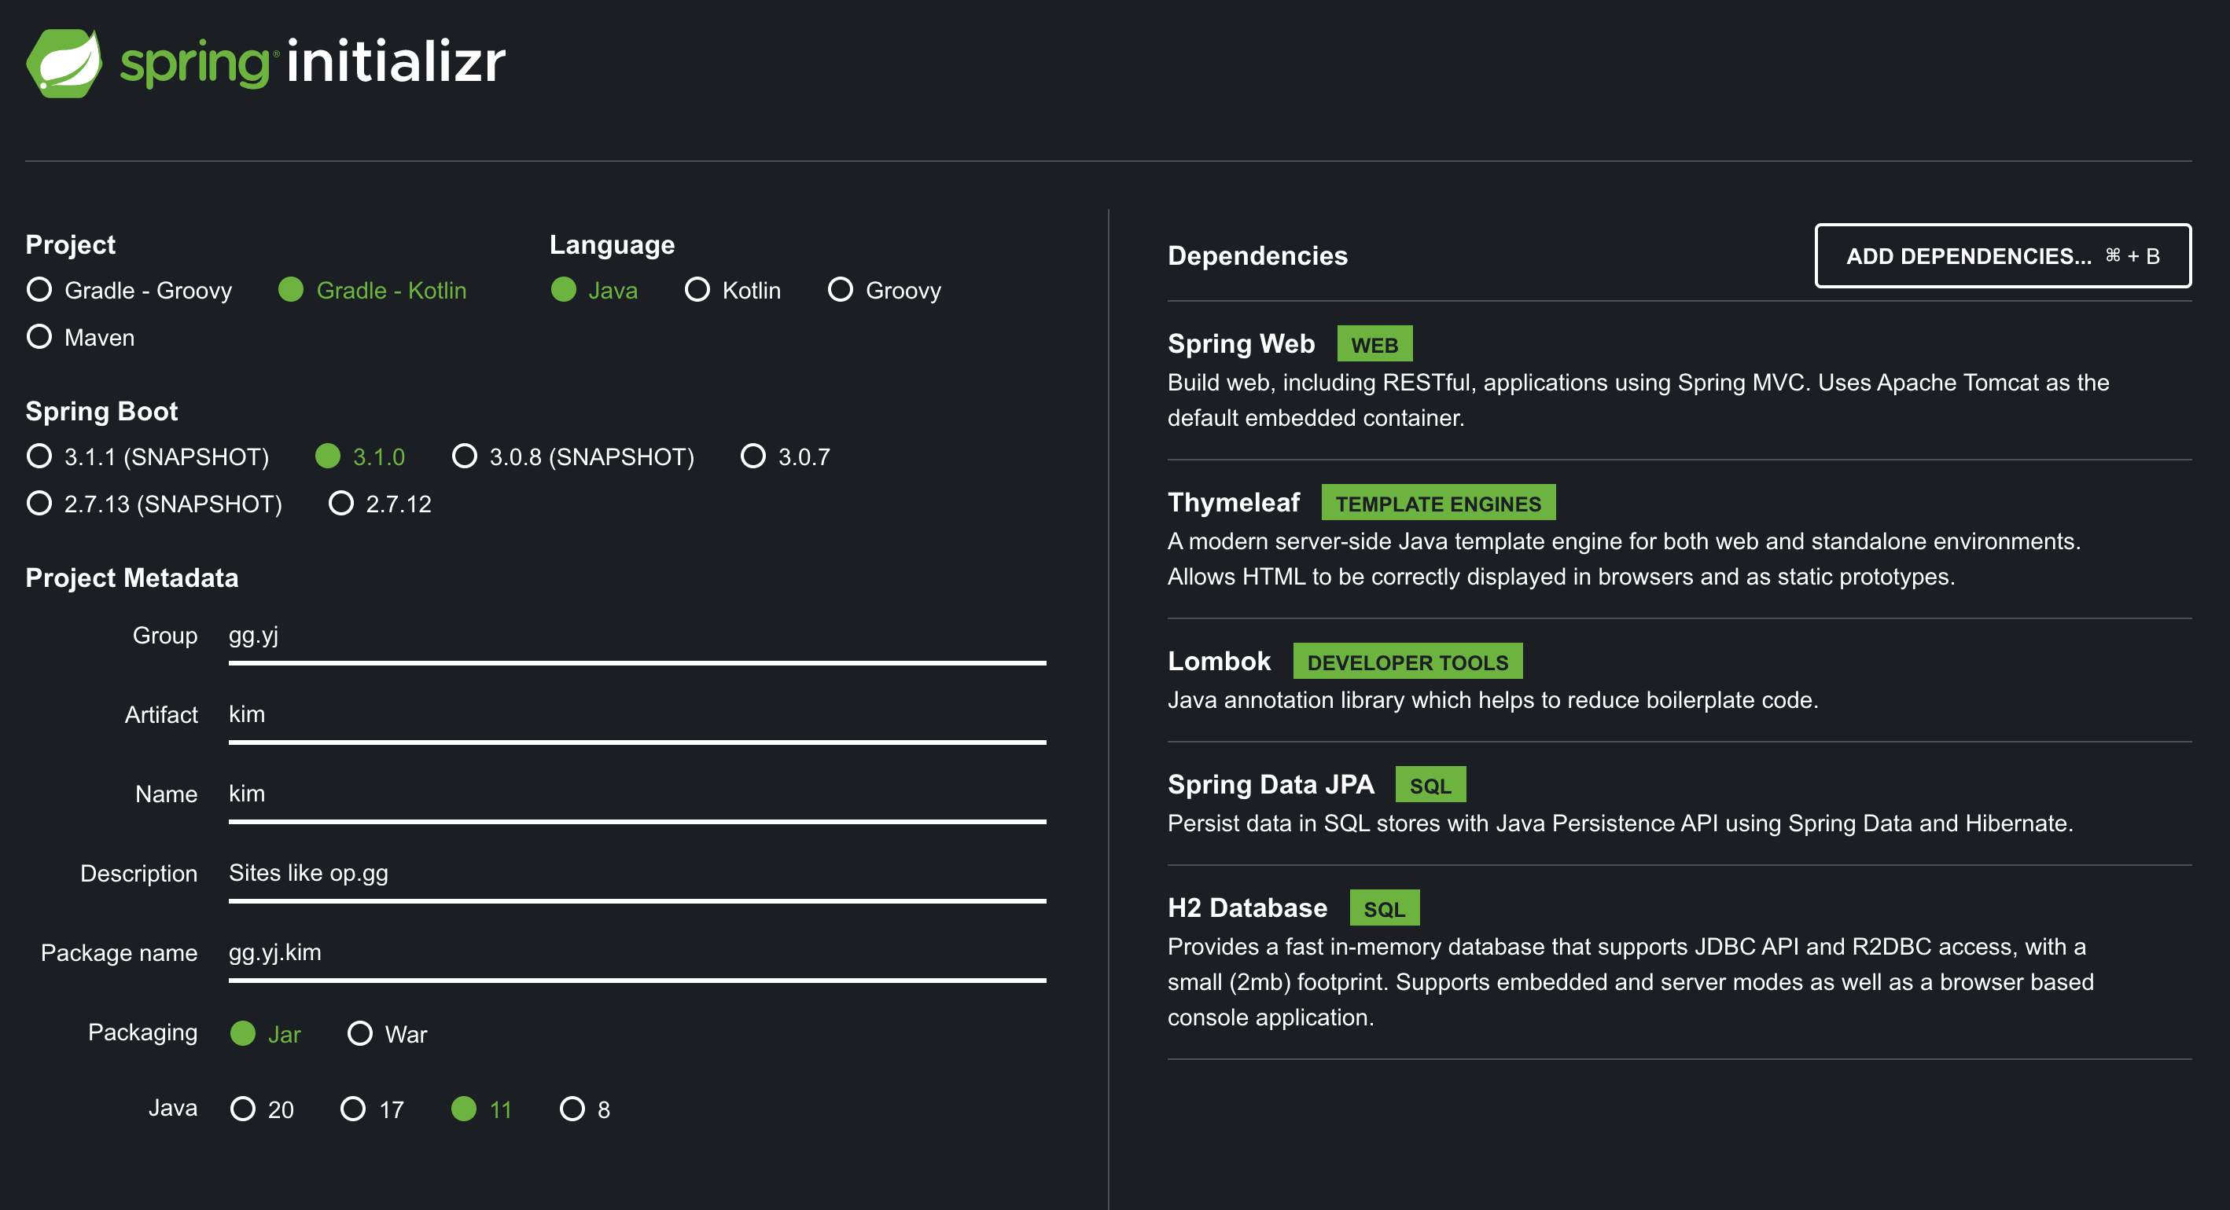Click the Dependencies section heading
This screenshot has width=2230, height=1210.
pos(1257,255)
